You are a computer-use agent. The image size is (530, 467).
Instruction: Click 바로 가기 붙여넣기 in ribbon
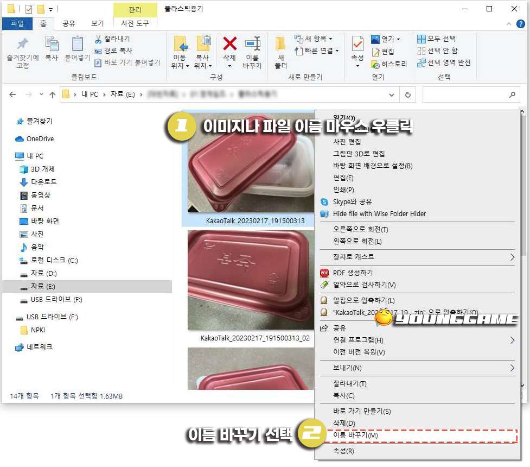pos(127,62)
